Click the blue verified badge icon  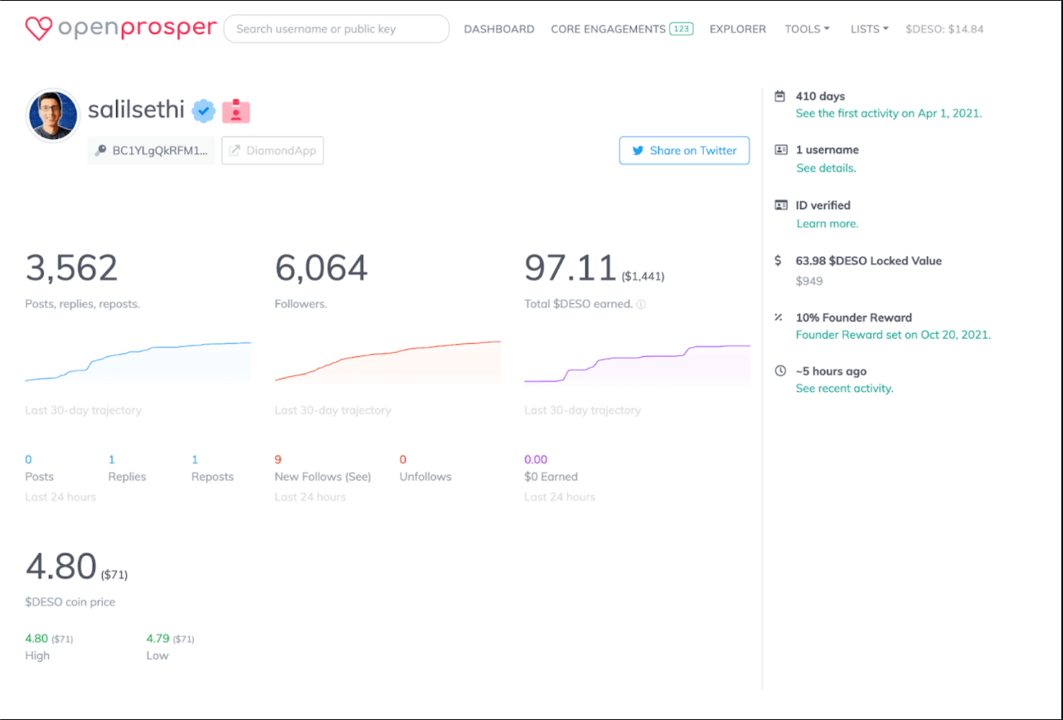(204, 111)
